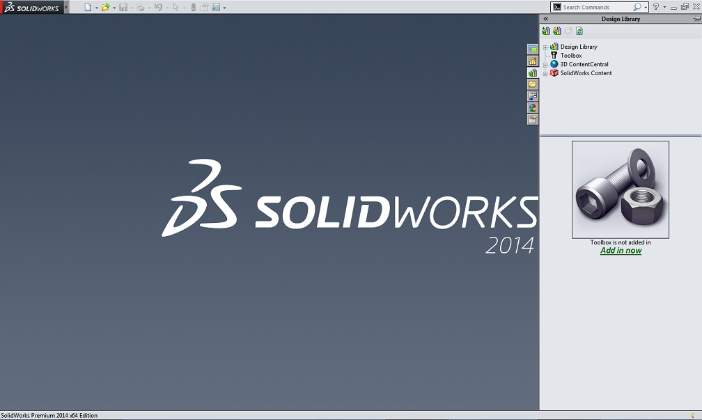
Task: Expand the 3D ContentCentral node
Action: [545, 65]
